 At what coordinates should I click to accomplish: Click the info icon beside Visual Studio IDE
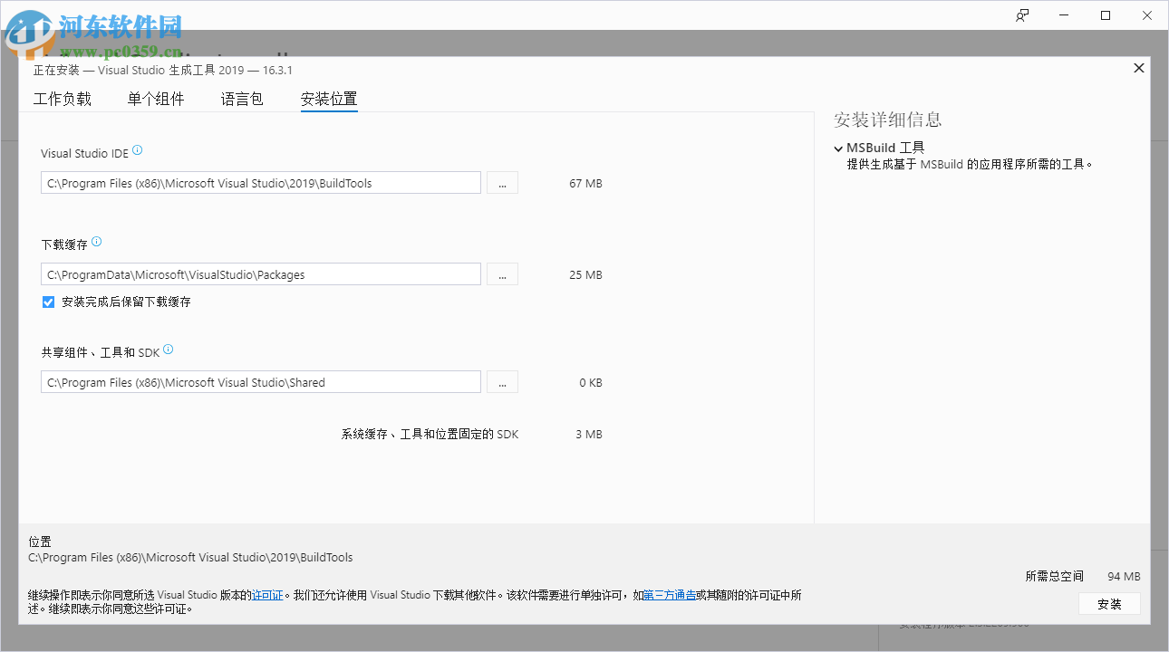coord(137,149)
